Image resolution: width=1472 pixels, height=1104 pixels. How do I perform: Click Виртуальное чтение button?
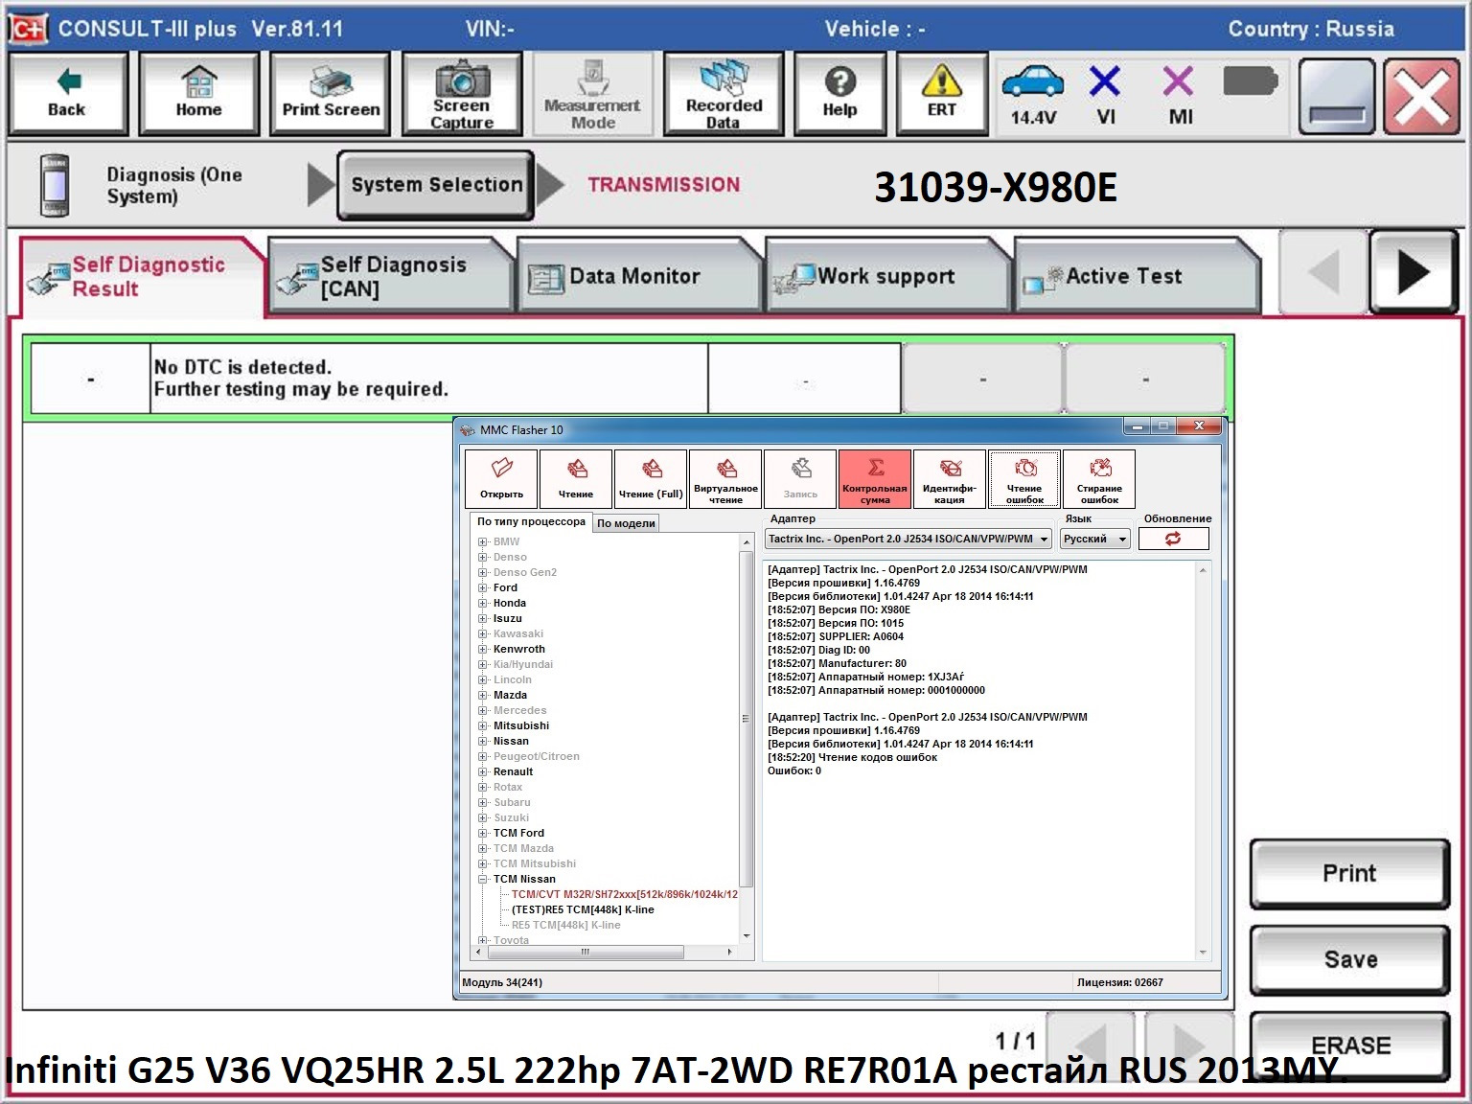725,478
